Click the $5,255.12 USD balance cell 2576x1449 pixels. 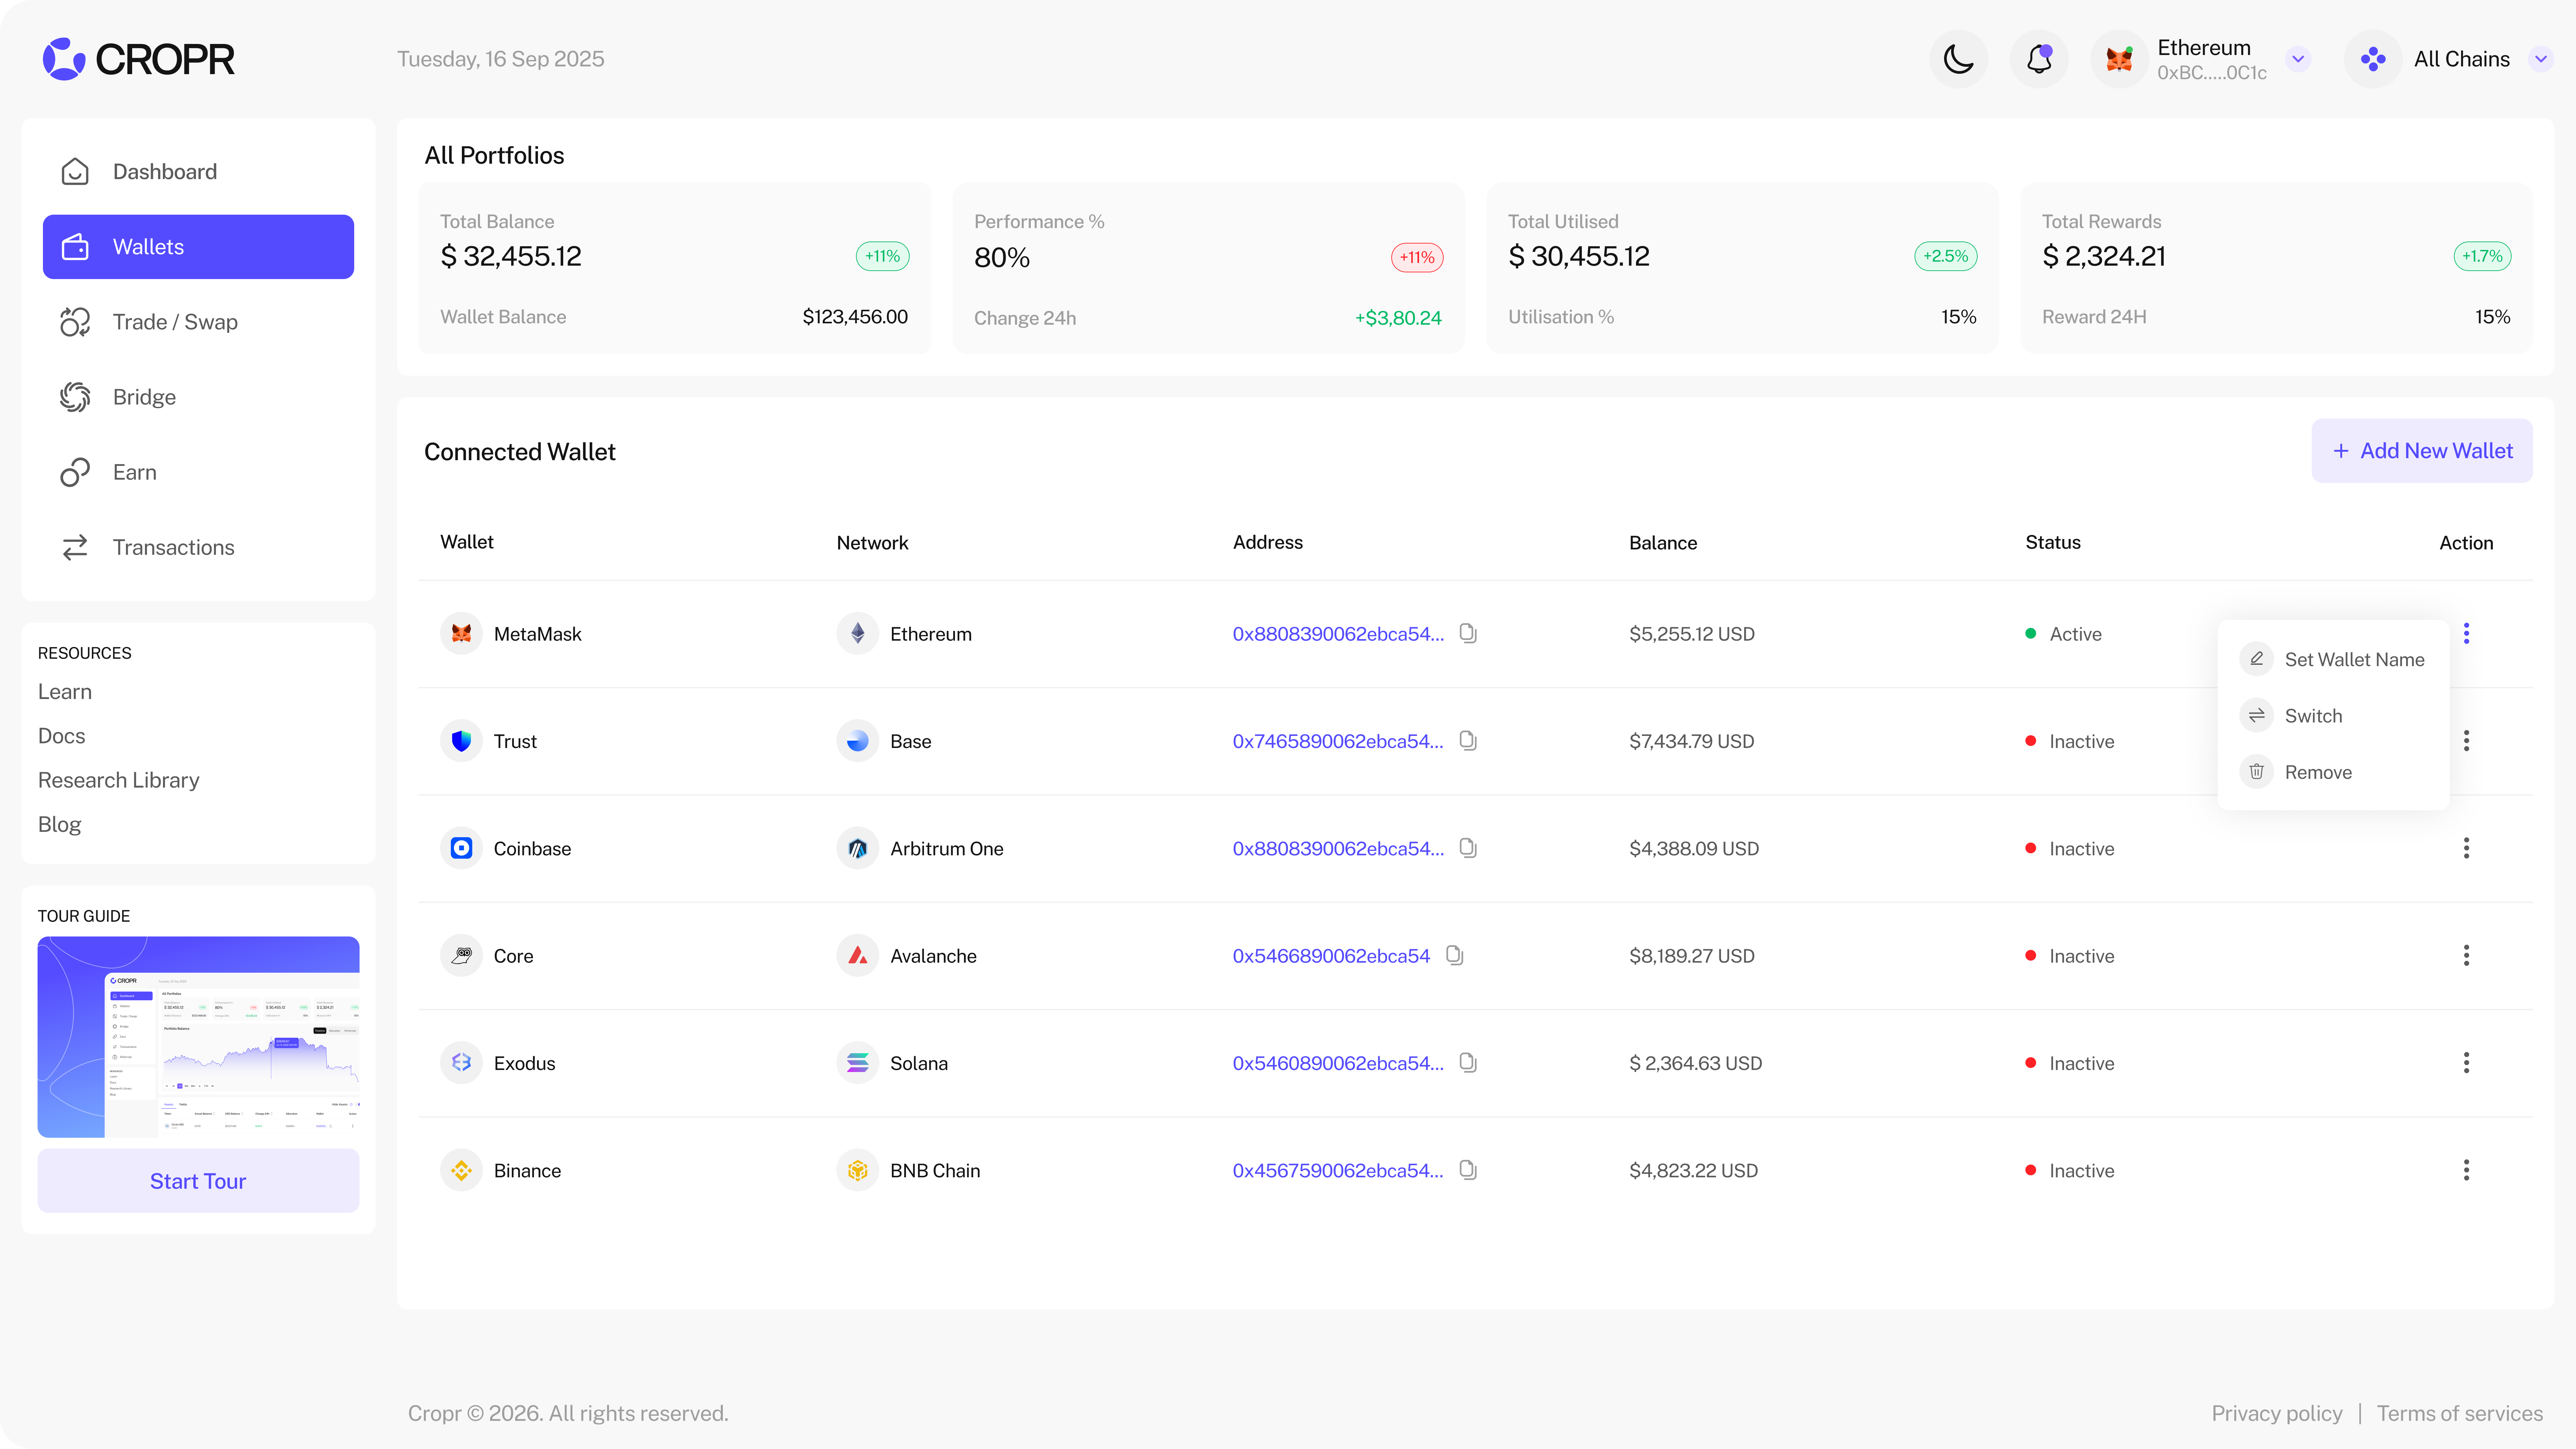[1692, 634]
